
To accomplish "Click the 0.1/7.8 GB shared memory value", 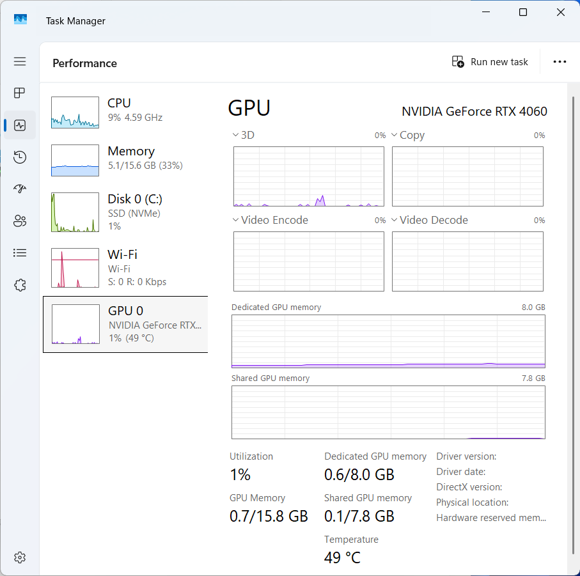I will click(x=359, y=516).
